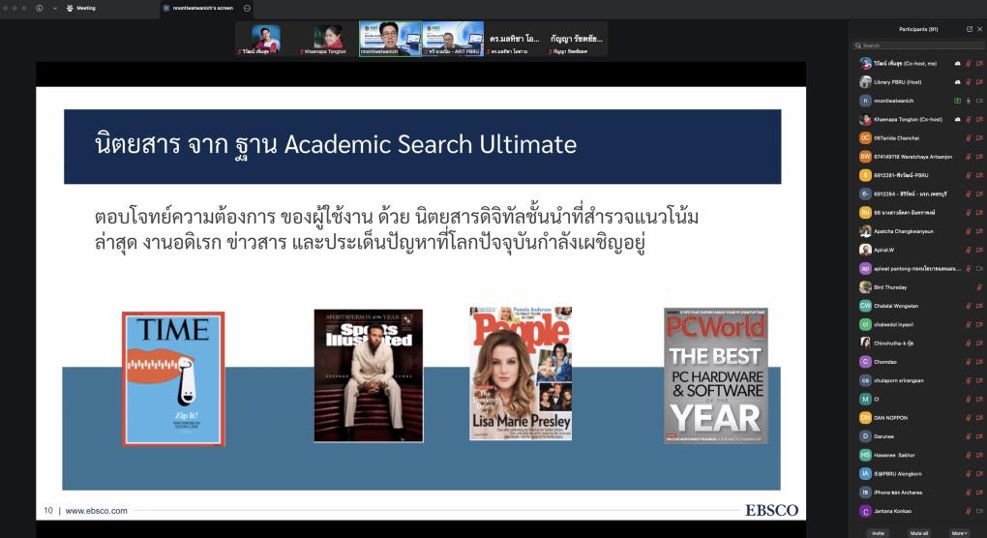
Task: Click Chalalai Wongwian camera-off icon
Action: coord(979,306)
